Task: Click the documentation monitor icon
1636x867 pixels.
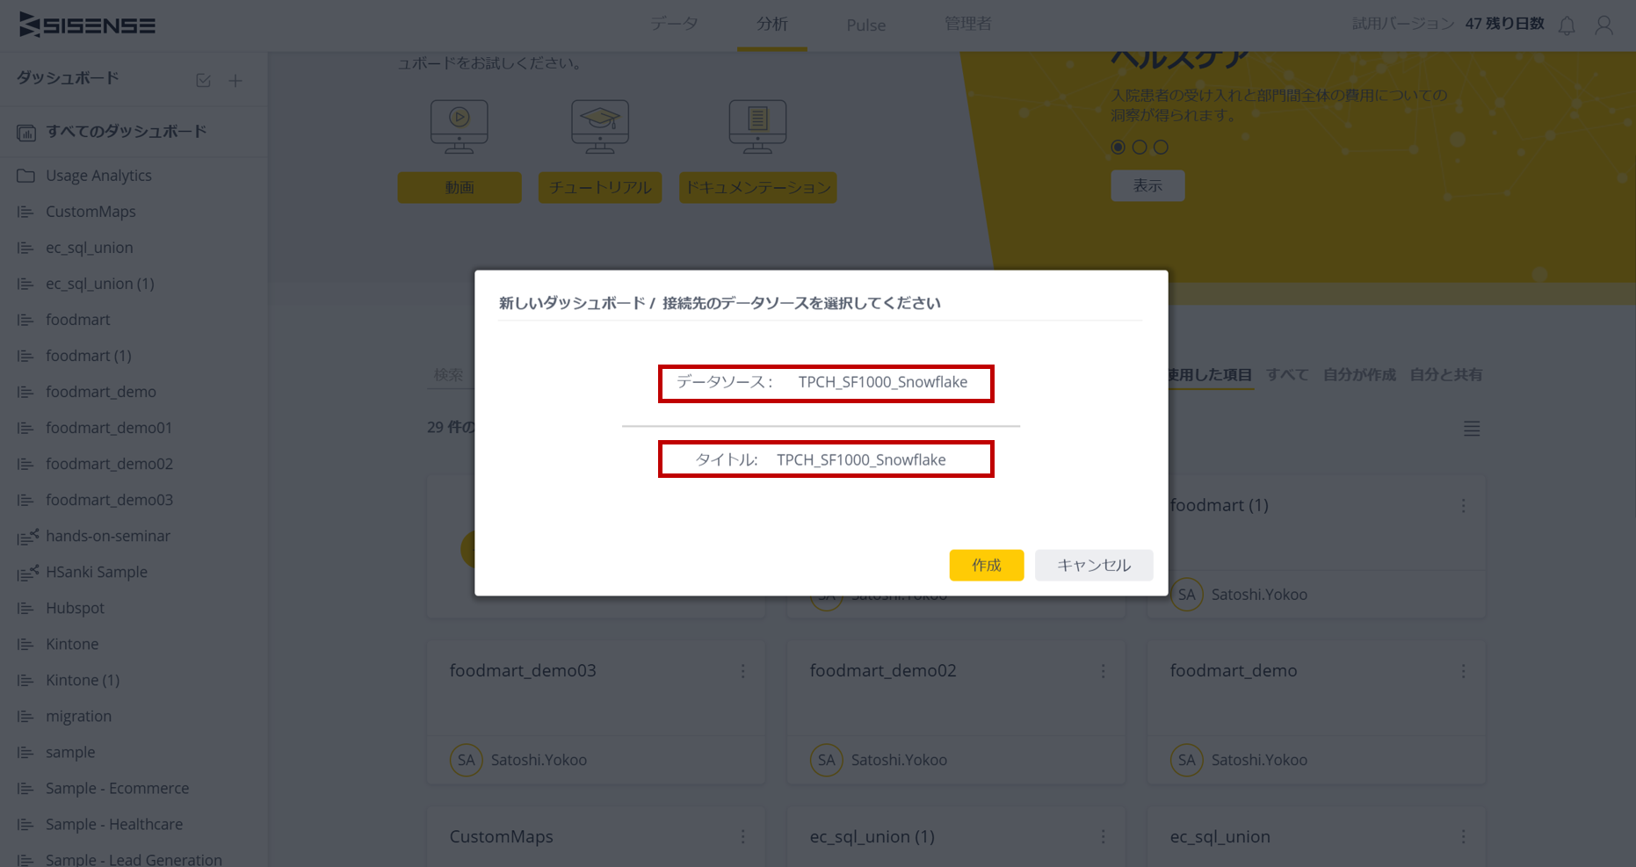Action: (757, 126)
